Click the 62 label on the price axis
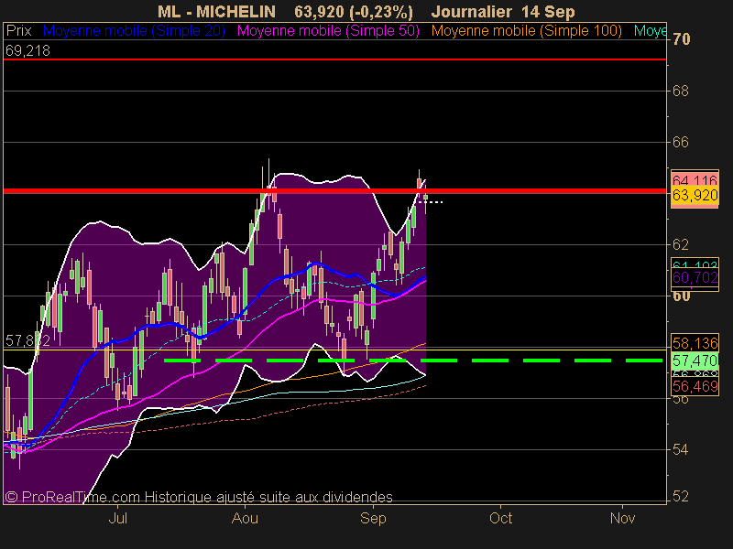 (681, 244)
